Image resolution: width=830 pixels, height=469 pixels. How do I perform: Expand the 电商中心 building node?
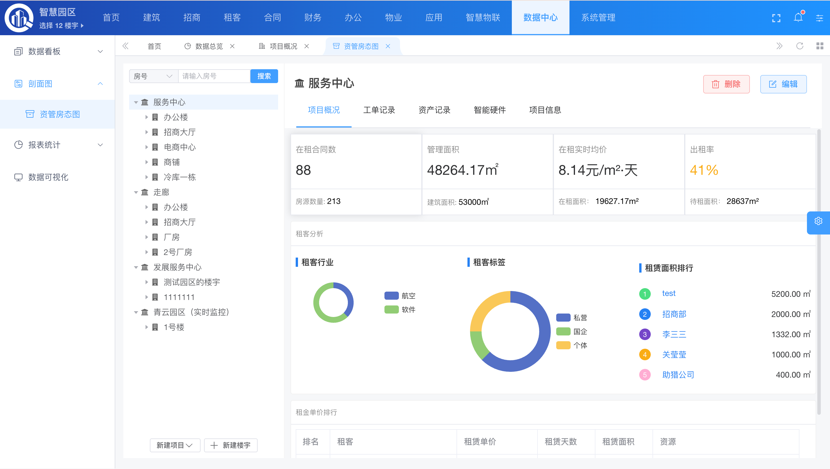click(147, 147)
